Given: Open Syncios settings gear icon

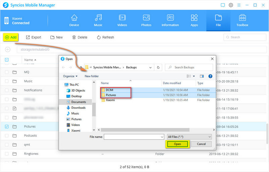Looking at the screenshot, I should pos(231,5).
